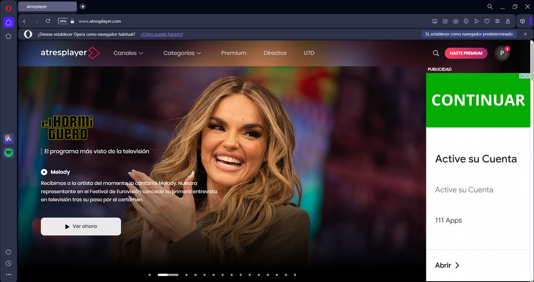
Task: Open Easy Setup sliders icon
Action: pos(497,21)
